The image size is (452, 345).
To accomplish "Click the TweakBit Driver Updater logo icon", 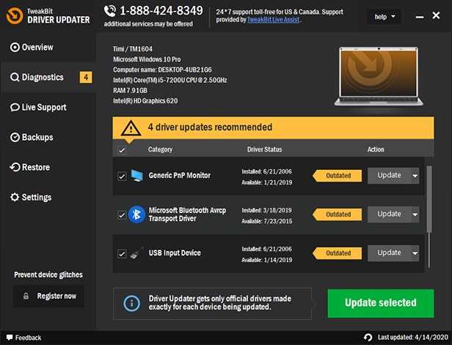I will [15, 15].
